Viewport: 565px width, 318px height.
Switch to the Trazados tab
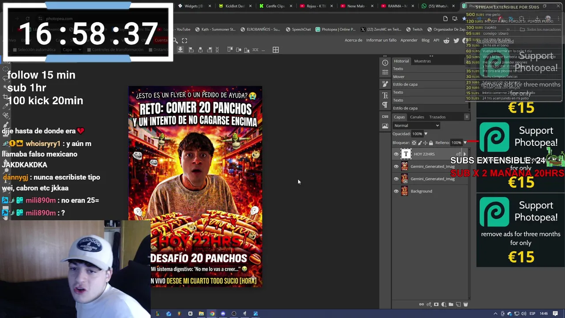point(437,117)
